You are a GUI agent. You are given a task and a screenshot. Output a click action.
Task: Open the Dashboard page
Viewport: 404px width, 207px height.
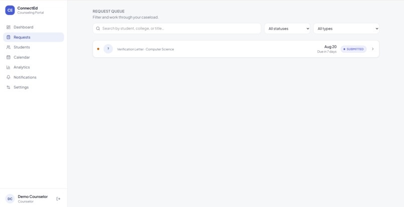coord(34,27)
